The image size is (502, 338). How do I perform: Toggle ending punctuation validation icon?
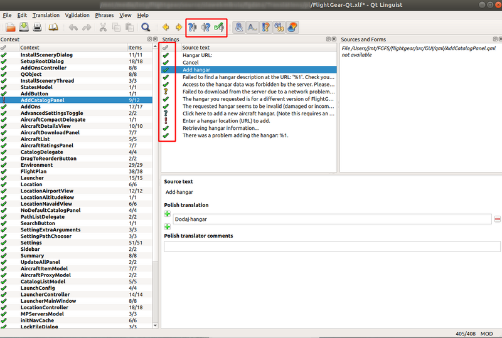265,28
